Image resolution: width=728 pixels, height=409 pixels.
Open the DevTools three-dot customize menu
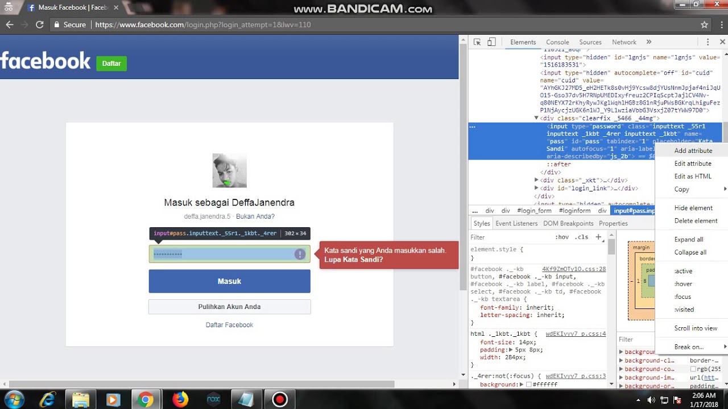click(x=708, y=42)
